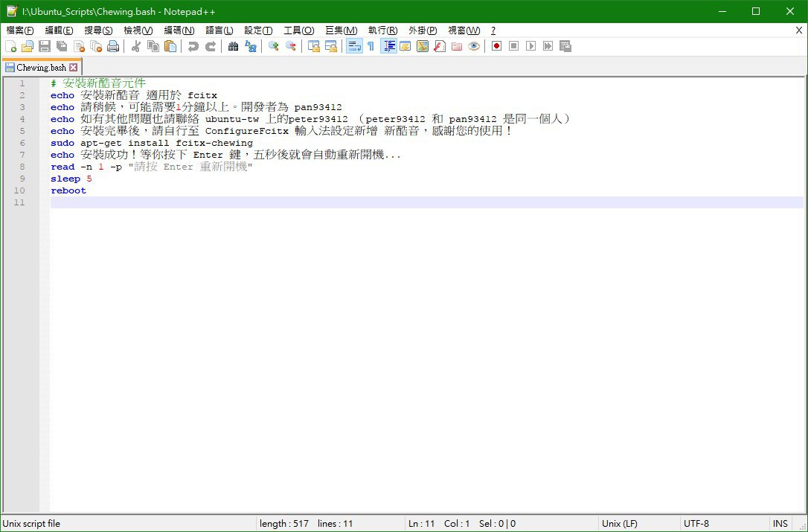
Task: Show the Document Map panel
Action: [423, 46]
